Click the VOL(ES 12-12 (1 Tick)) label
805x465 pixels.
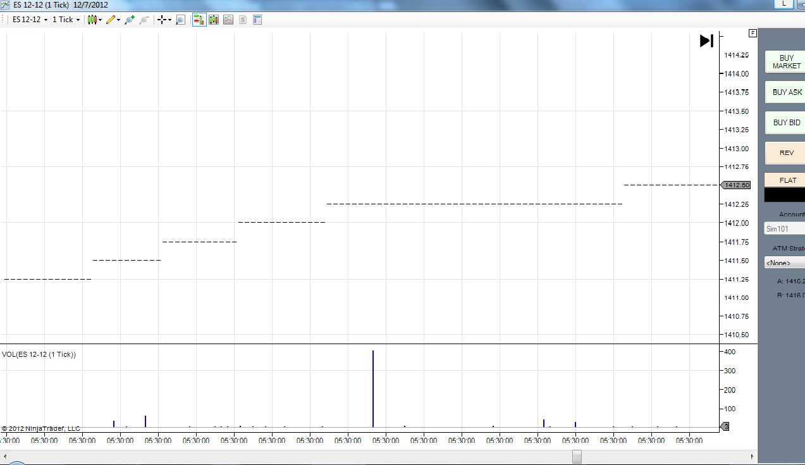click(39, 354)
